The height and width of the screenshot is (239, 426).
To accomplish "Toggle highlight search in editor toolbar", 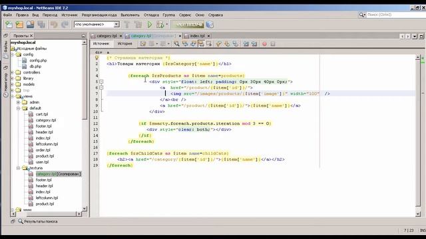I will (x=201, y=44).
